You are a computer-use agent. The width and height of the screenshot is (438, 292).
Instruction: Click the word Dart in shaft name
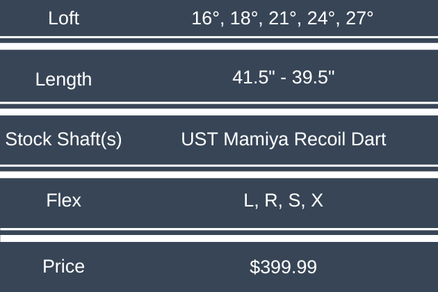[367, 139]
